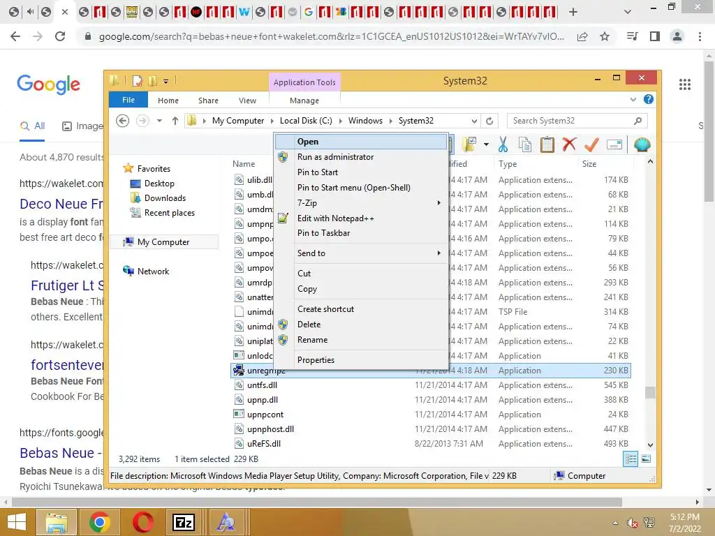Viewport: 715px width, 536px height.
Task: Select Network in navigation pane
Action: 146,271
